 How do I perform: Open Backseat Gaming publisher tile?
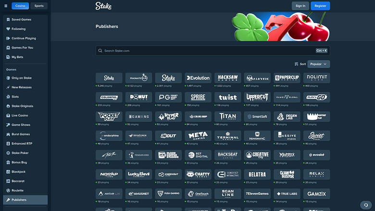pyautogui.click(x=228, y=155)
